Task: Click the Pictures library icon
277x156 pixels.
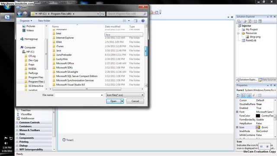Action: (24, 26)
